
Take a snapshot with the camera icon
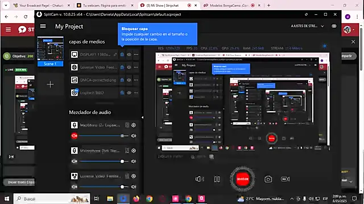tap(268, 179)
